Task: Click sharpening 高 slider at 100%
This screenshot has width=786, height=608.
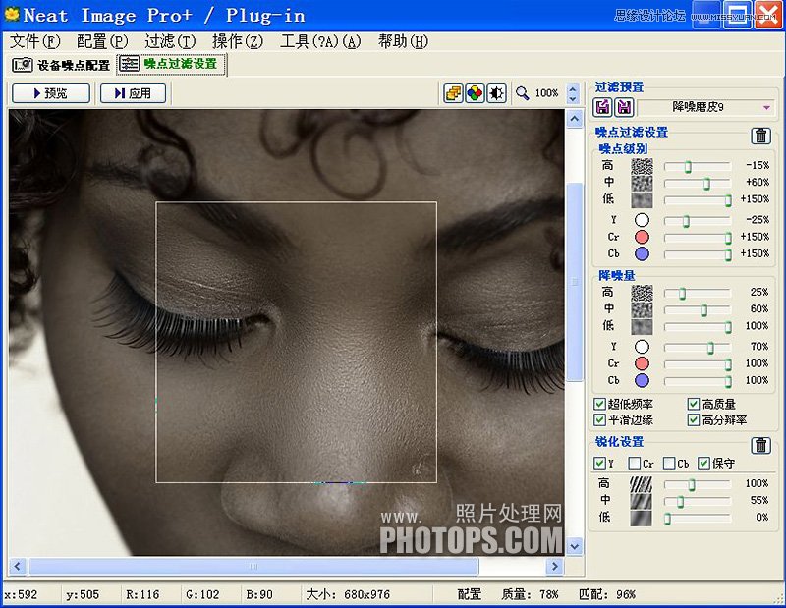Action: (692, 484)
